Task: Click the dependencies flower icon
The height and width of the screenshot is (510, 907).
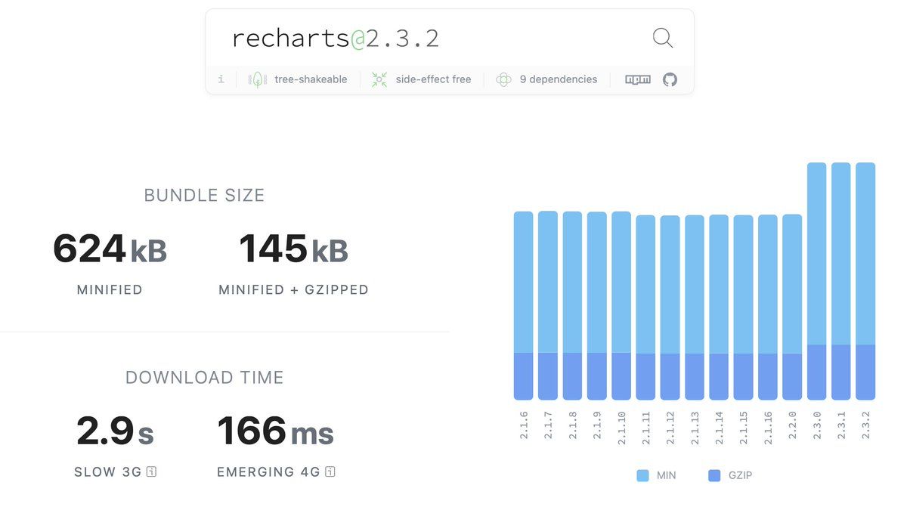Action: pos(503,79)
